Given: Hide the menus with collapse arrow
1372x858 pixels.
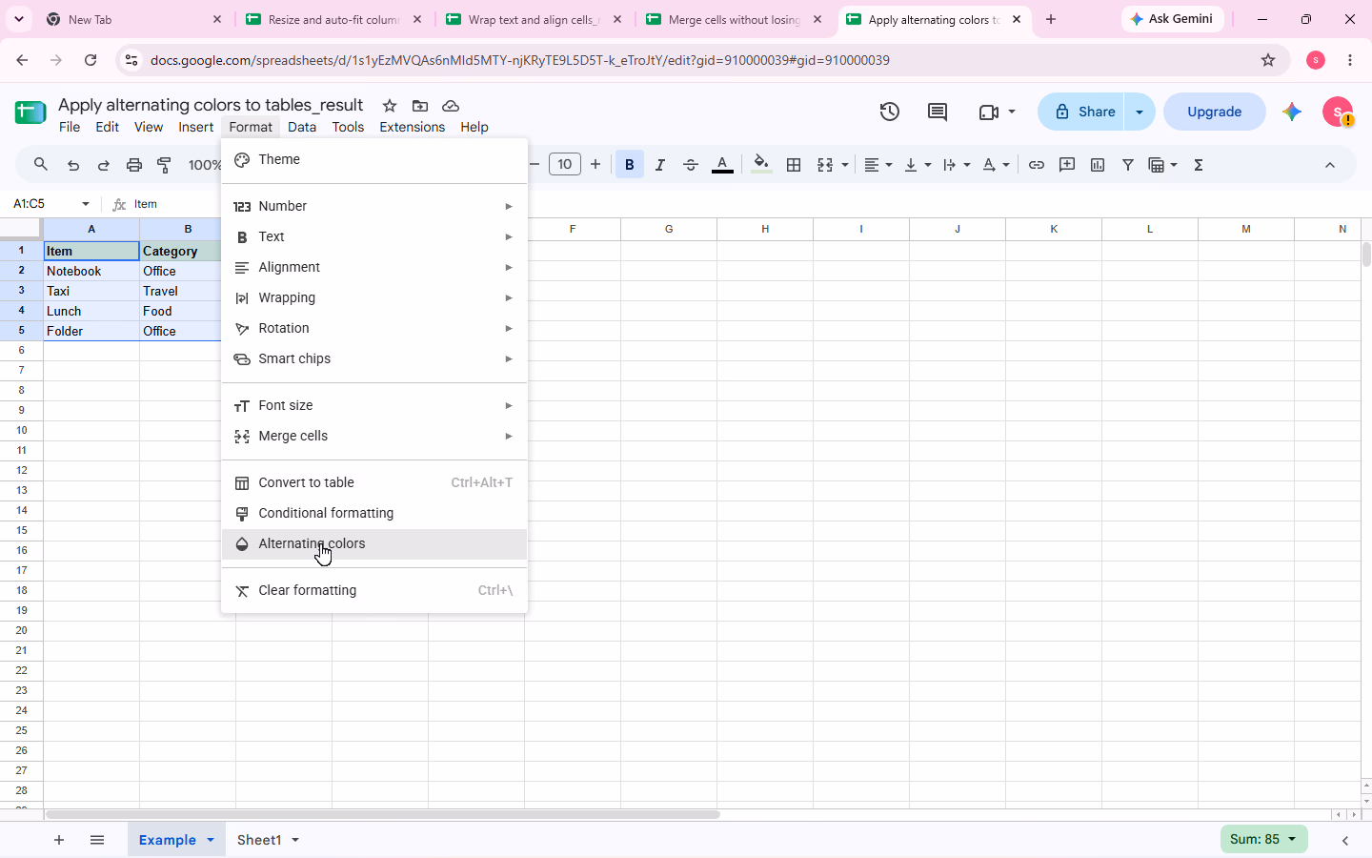Looking at the screenshot, I should coord(1330,165).
